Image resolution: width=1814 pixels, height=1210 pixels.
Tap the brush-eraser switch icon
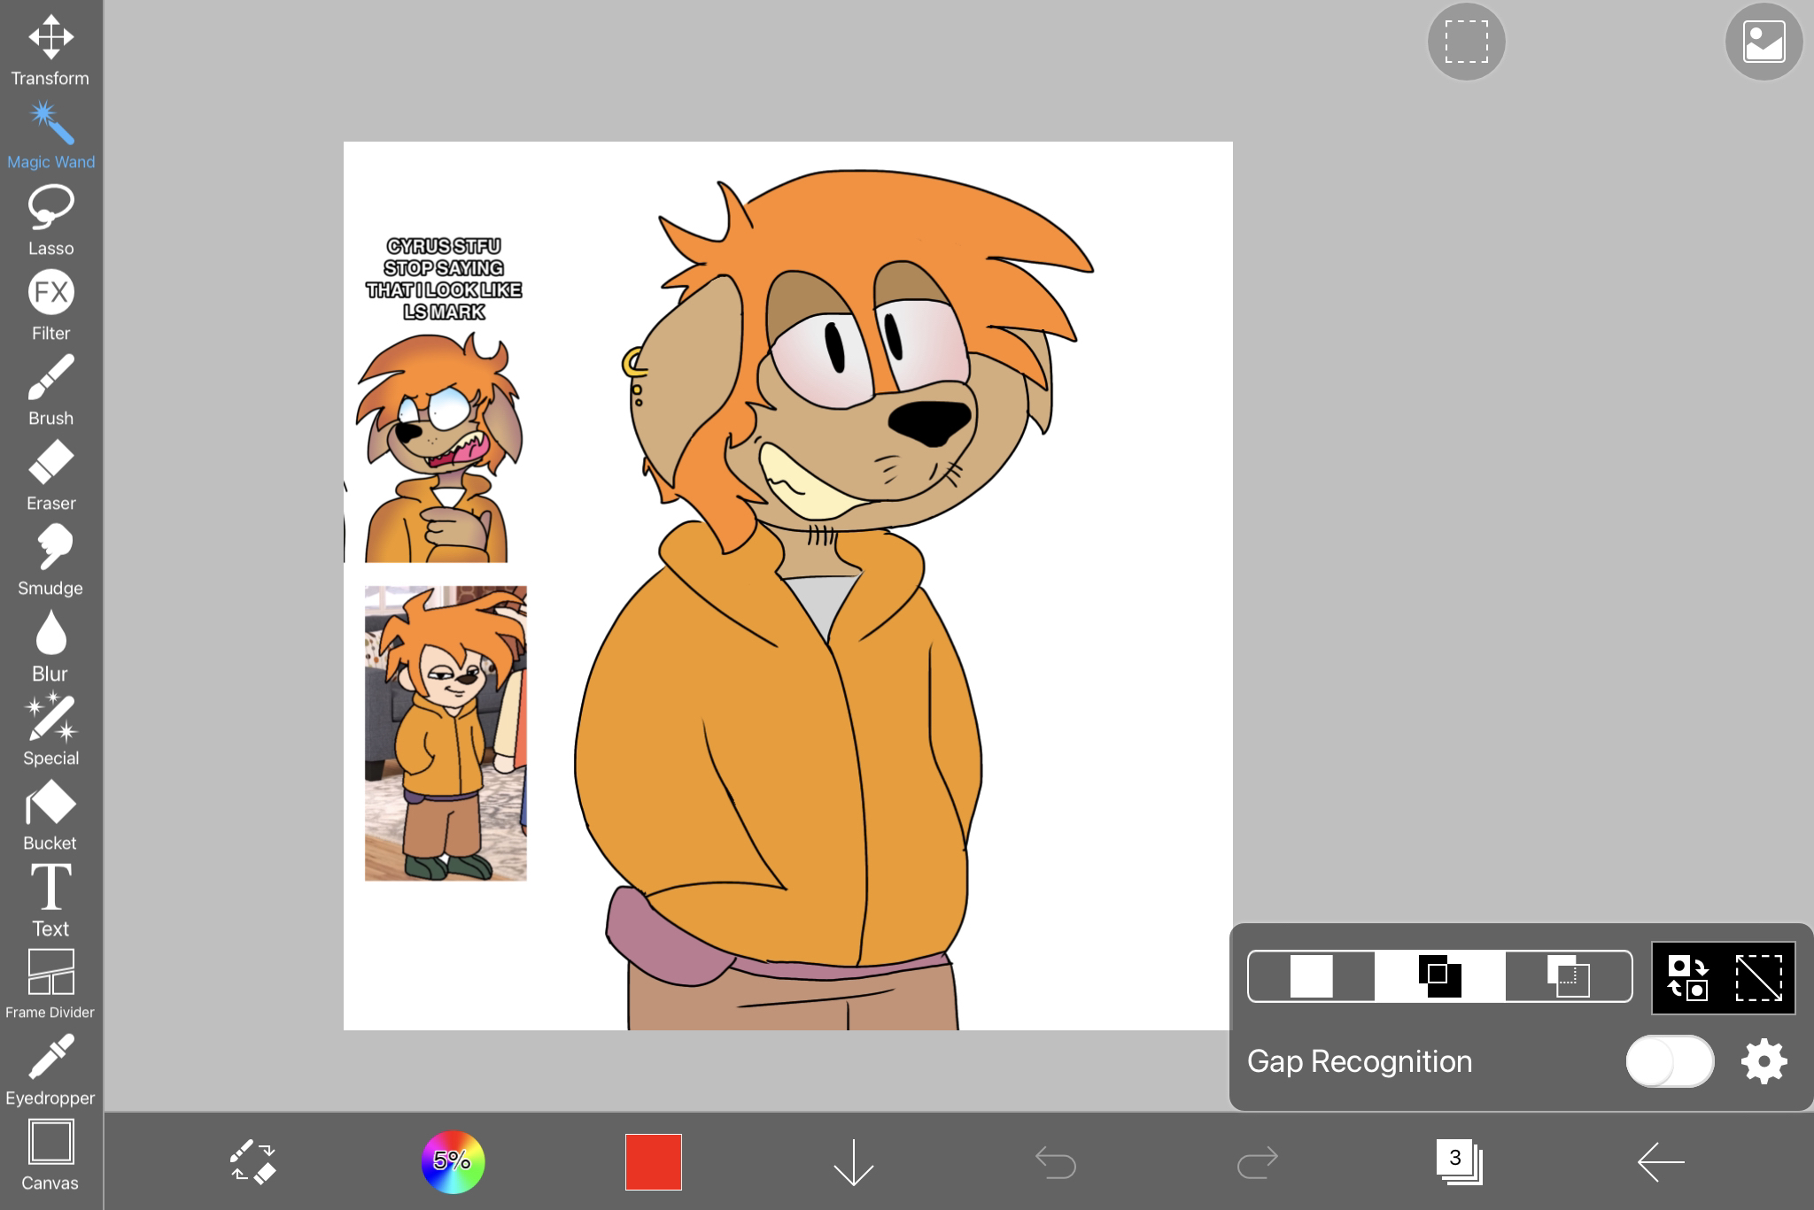[x=252, y=1161]
